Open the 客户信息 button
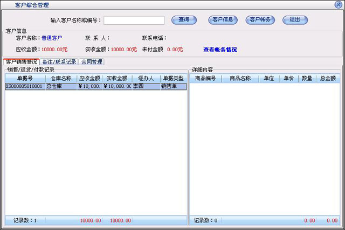The height and width of the screenshot is (230, 345). 223,20
